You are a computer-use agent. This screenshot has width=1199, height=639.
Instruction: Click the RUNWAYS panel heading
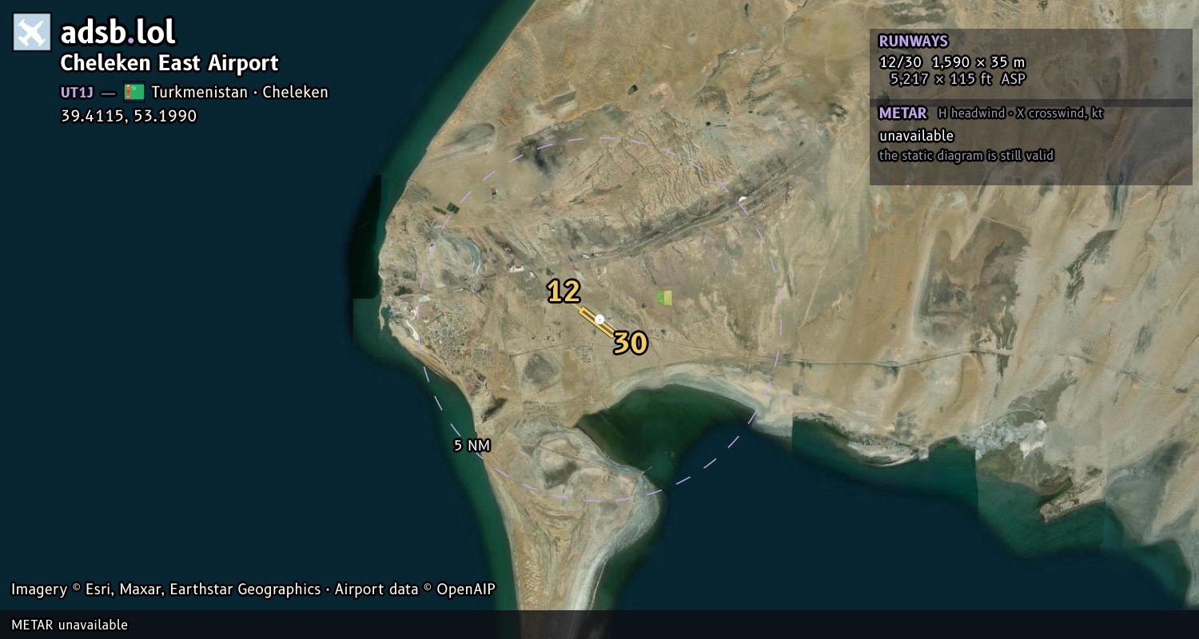click(x=913, y=42)
